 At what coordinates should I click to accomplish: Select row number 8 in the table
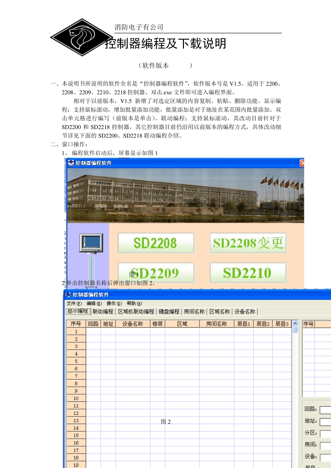click(76, 383)
